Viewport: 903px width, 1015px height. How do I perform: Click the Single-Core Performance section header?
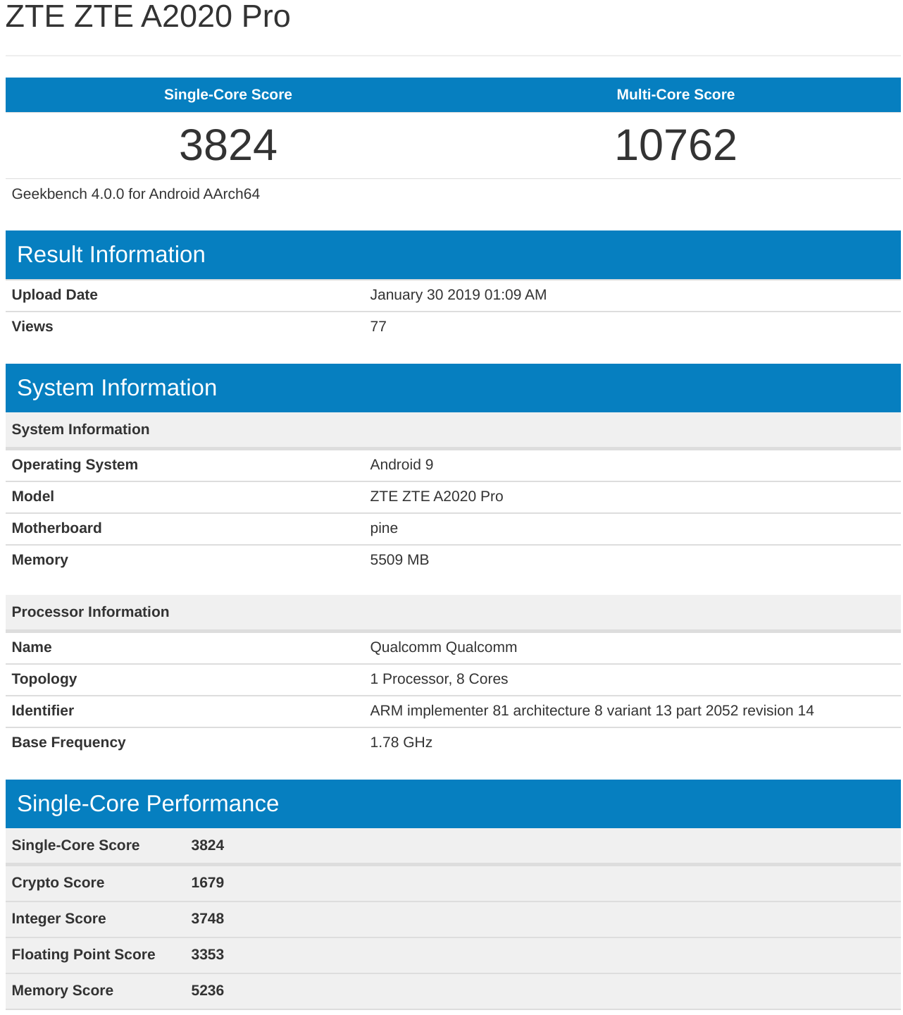pos(148,804)
